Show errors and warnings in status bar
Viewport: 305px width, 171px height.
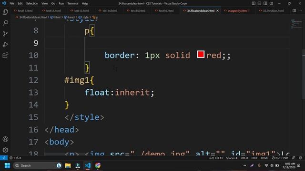pos(15,158)
